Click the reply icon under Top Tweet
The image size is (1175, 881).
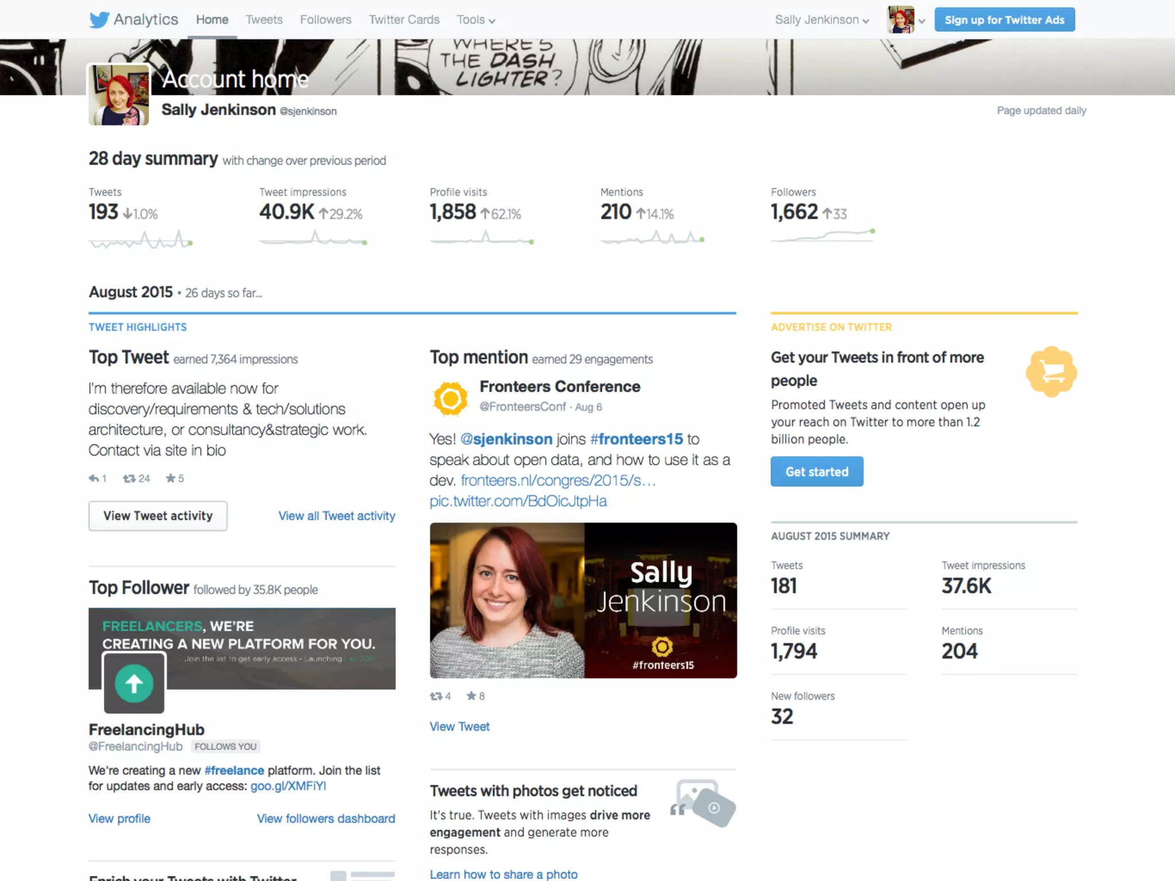point(94,478)
